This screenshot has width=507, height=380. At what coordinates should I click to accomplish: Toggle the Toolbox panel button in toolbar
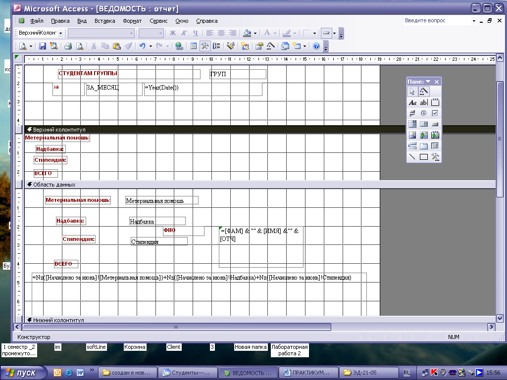pos(205,46)
